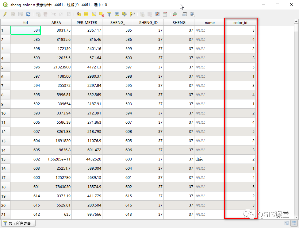Deselect all features icon
Screen dimensions: 299x228
pyautogui.click(x=102, y=14)
